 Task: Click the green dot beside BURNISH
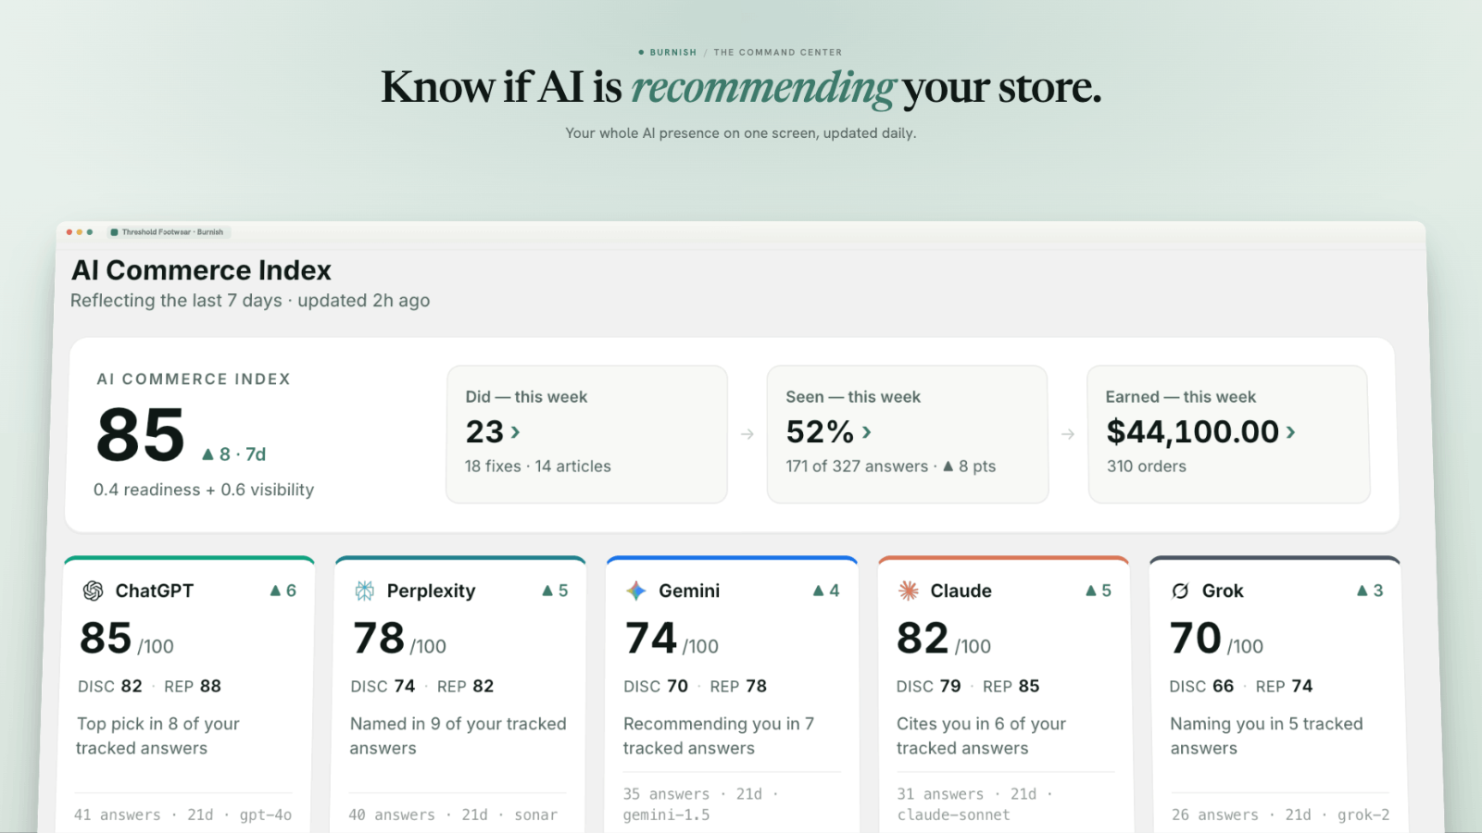pyautogui.click(x=641, y=52)
